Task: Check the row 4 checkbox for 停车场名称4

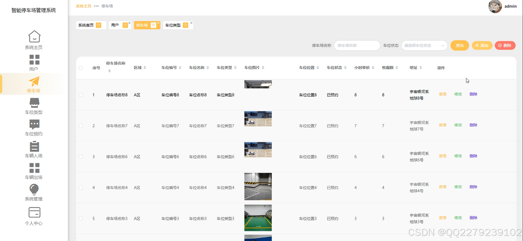Action: [81, 188]
